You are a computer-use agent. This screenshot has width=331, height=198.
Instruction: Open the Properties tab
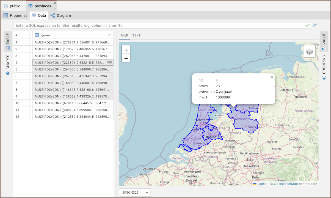coord(15,15)
